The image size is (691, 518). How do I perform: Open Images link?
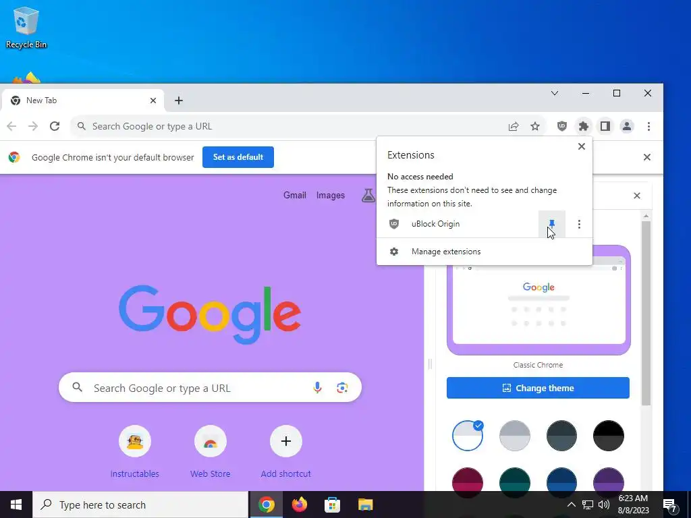click(331, 195)
